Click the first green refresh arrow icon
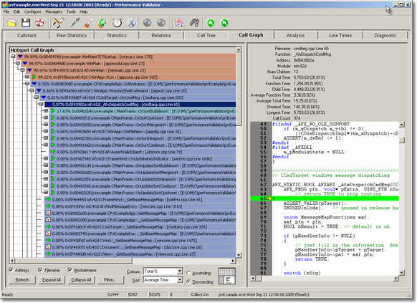The image size is (417, 303). 211,23
